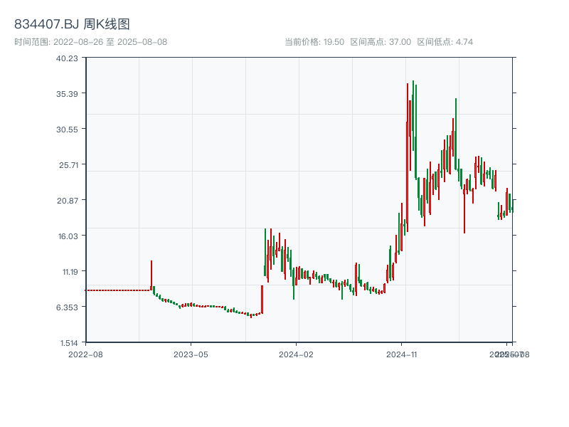Click the y-axis label 11.19
The width and height of the screenshot is (569, 427).
tap(70, 272)
